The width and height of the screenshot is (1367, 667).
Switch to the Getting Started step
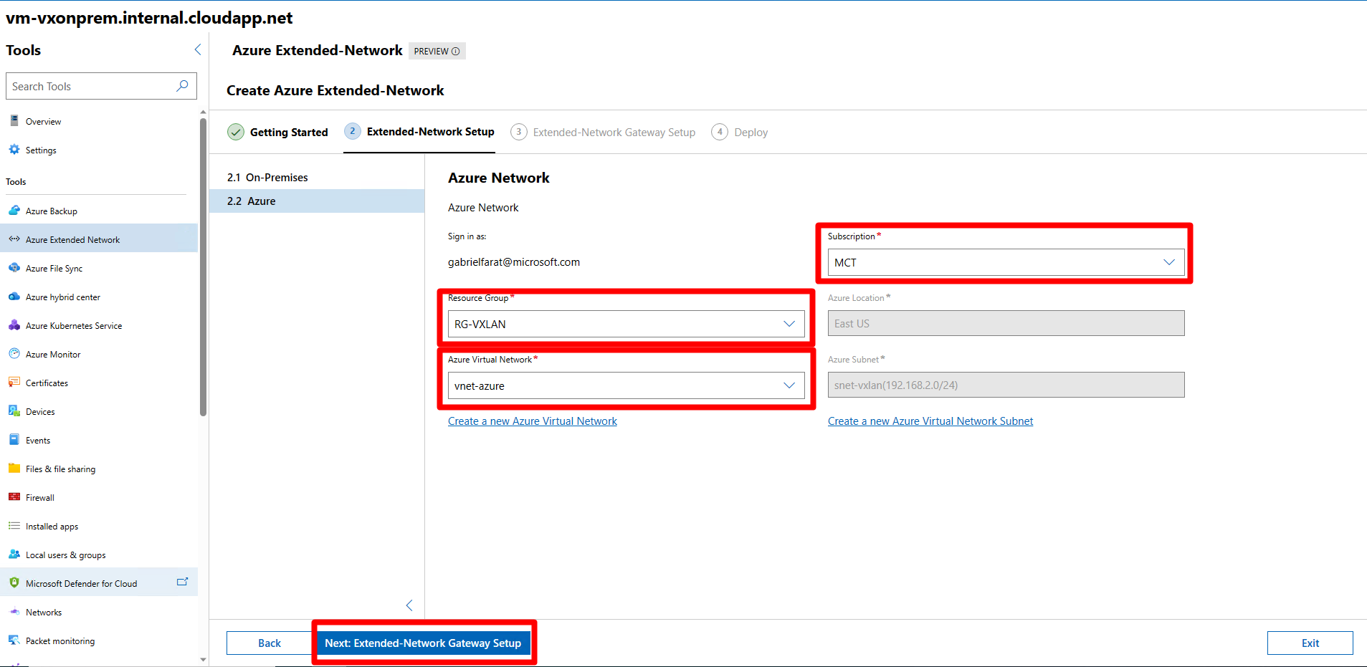click(x=289, y=132)
